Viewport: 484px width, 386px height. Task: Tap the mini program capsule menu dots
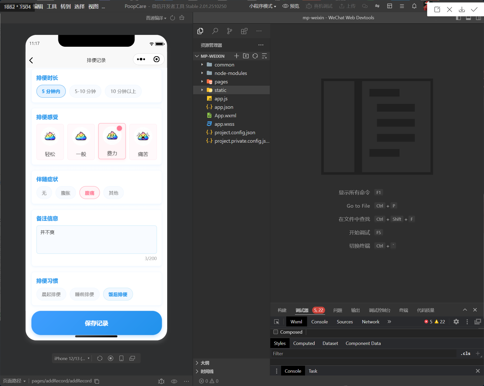point(141,59)
